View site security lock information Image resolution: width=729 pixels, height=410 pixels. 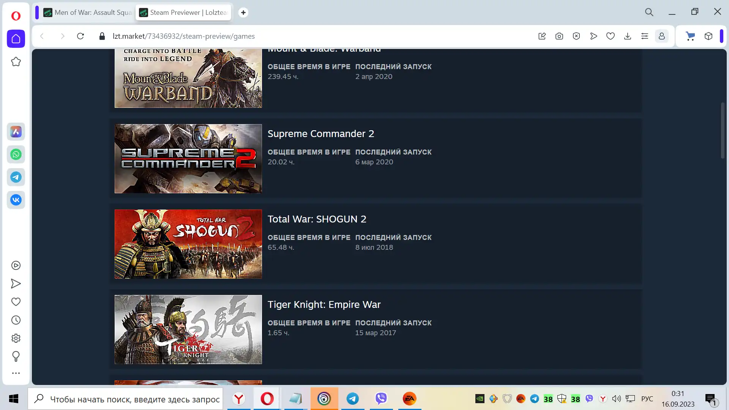pos(102,36)
